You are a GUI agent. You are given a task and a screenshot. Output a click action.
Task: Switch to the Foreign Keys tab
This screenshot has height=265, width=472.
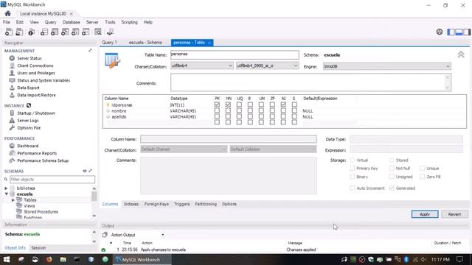156,204
